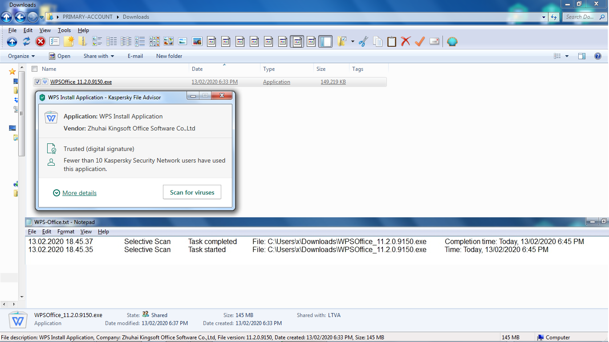Click the scissors cut icon
This screenshot has width=609, height=342.
(x=363, y=42)
